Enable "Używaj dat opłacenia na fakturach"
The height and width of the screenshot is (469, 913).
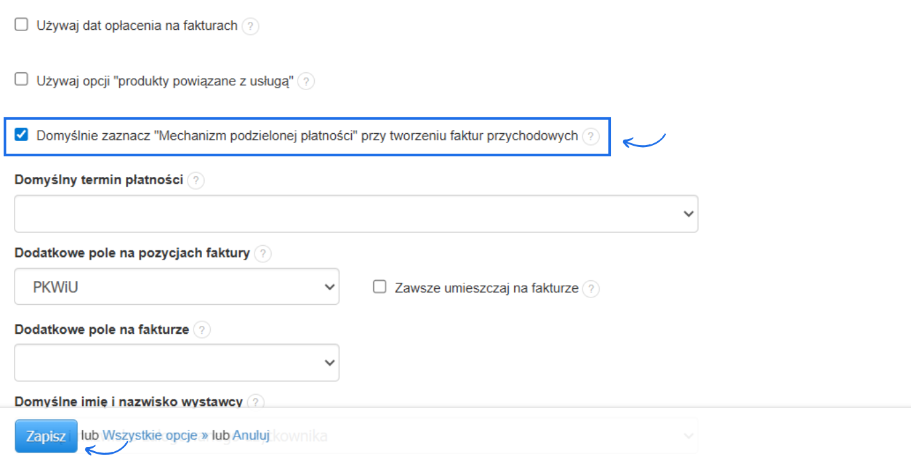[x=21, y=24]
